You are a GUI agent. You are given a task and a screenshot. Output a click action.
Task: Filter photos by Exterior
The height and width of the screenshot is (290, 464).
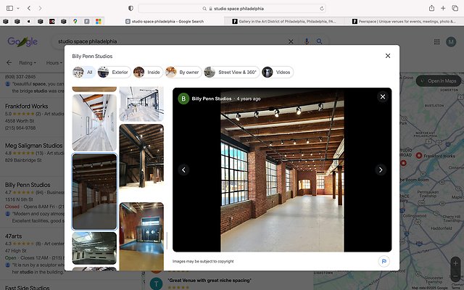(113, 72)
